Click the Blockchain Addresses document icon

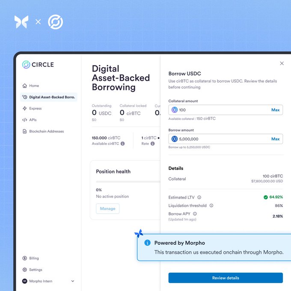pyautogui.click(x=25, y=131)
